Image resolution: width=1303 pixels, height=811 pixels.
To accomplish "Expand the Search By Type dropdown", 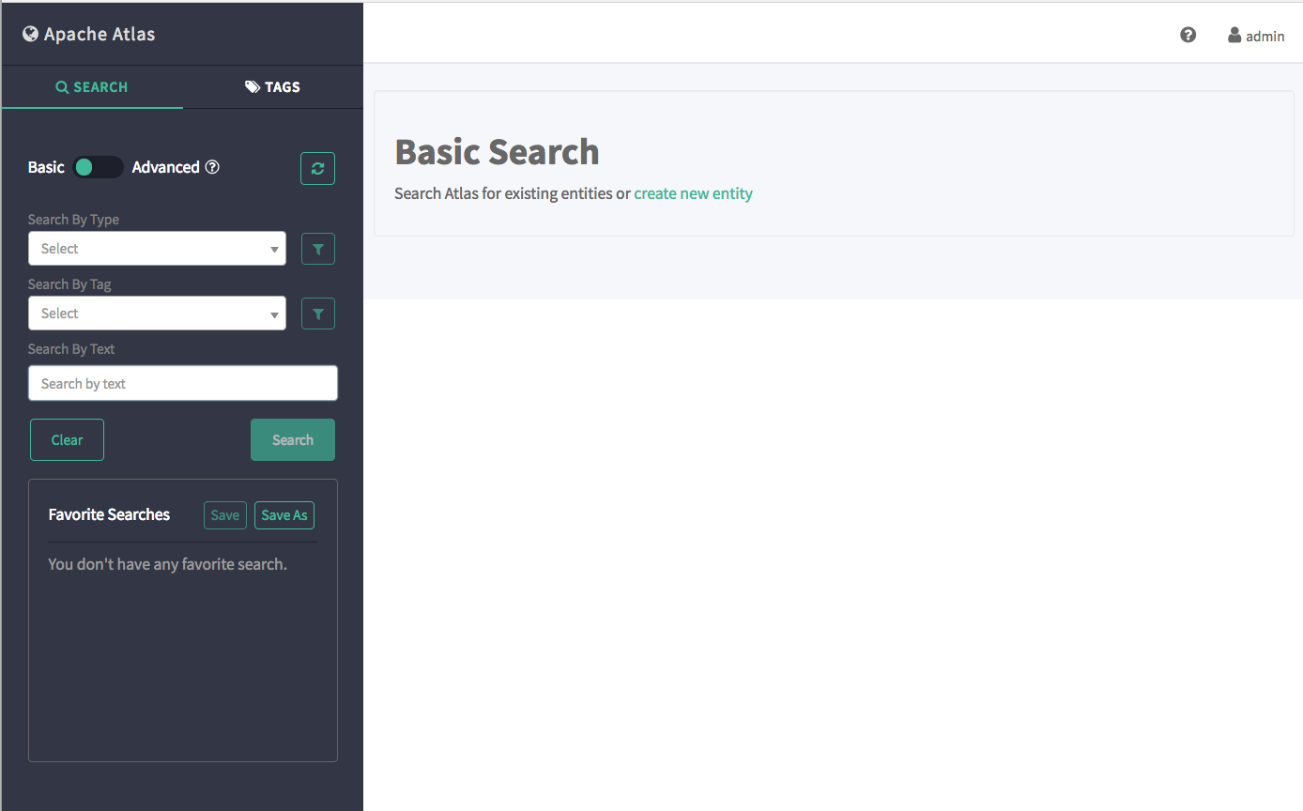I will click(157, 249).
